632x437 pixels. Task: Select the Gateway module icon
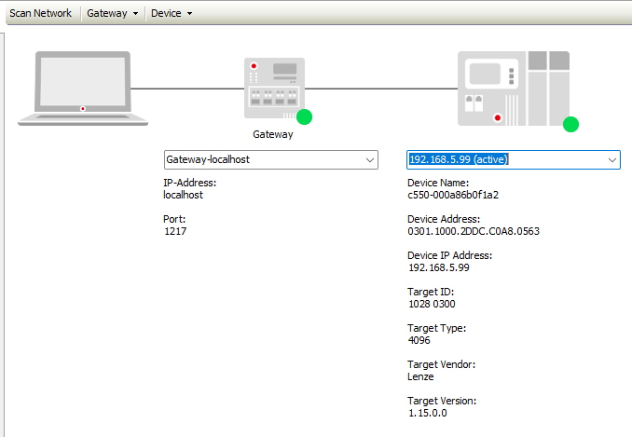click(x=273, y=88)
